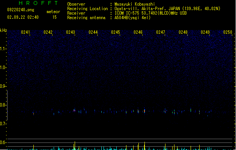
Task: Click time marker 0248
Action: coord(183,32)
